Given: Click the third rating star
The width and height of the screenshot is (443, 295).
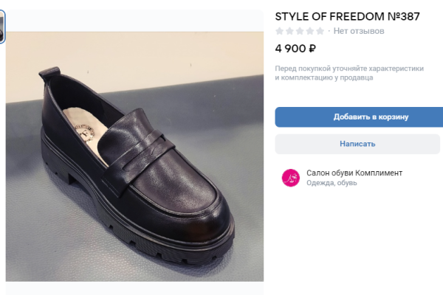Looking at the screenshot, I should point(300,31).
